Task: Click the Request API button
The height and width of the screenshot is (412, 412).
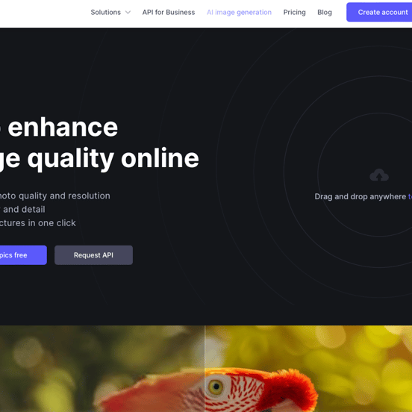Action: coord(93,255)
